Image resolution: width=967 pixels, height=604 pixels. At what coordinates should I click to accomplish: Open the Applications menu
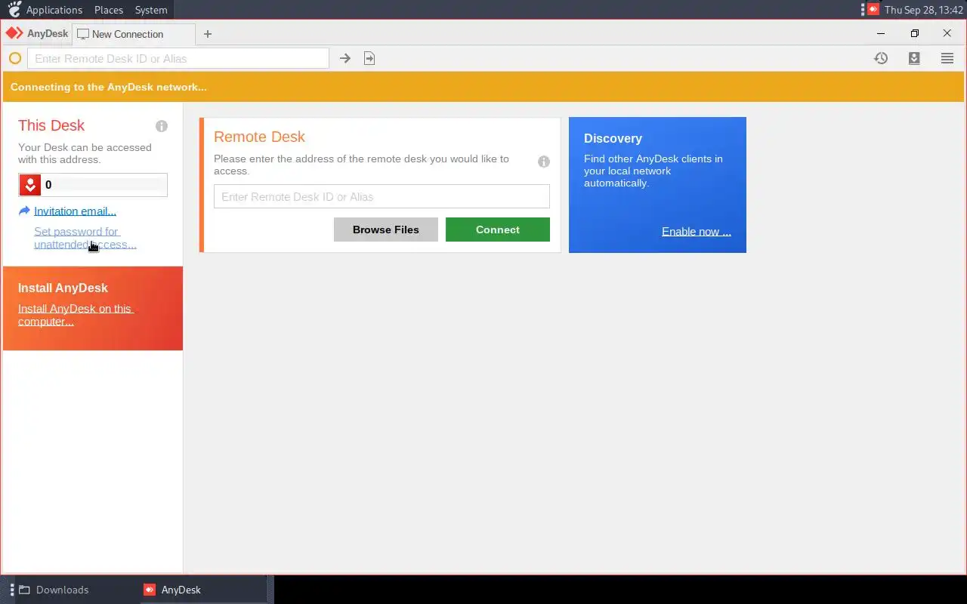click(x=54, y=10)
